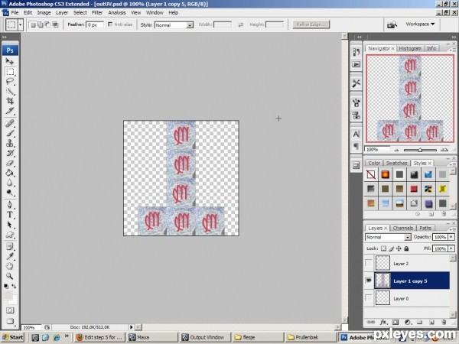459x344 pixels.
Task: Open the tool preset picker arrow
Action: coord(20,25)
